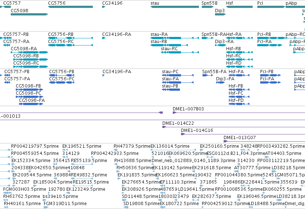Viewport: 305px width, 209px height.
Task: Click the RH47379.5prime EST feature
Action: point(115,150)
